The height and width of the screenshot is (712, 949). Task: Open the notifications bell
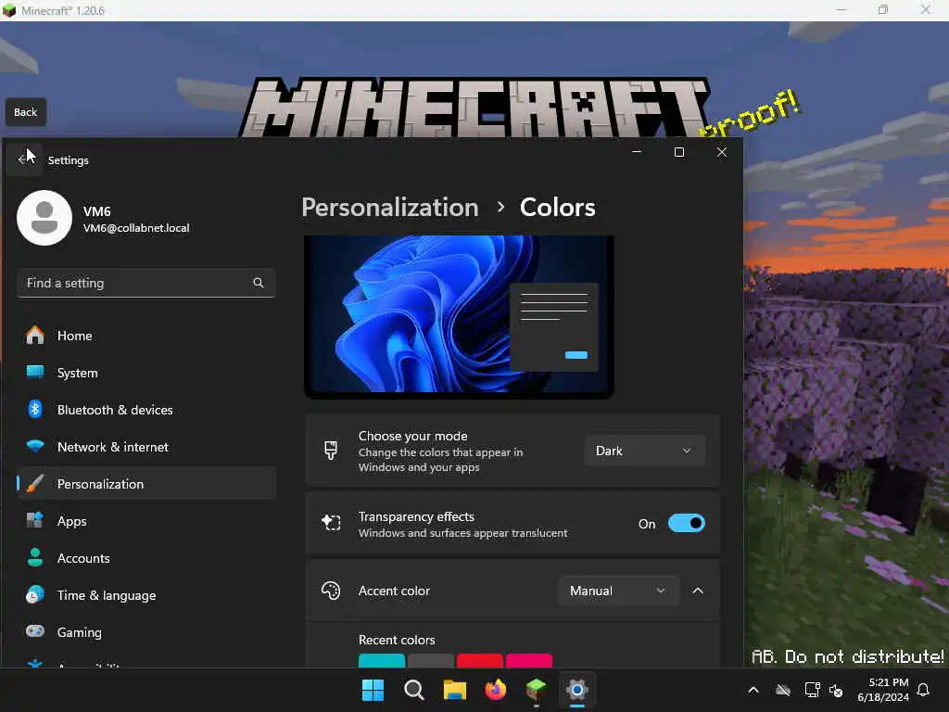coord(924,690)
